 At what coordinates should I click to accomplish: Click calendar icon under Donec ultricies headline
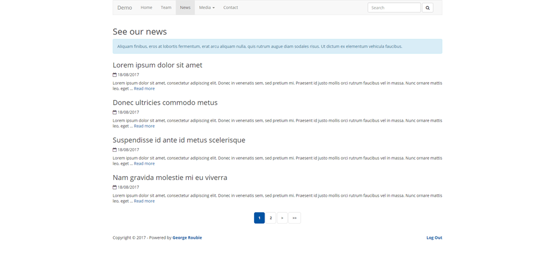tap(115, 112)
